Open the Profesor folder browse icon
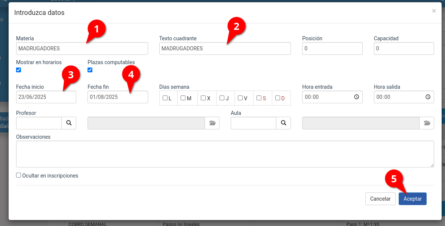445x226 pixels. pyautogui.click(x=212, y=123)
